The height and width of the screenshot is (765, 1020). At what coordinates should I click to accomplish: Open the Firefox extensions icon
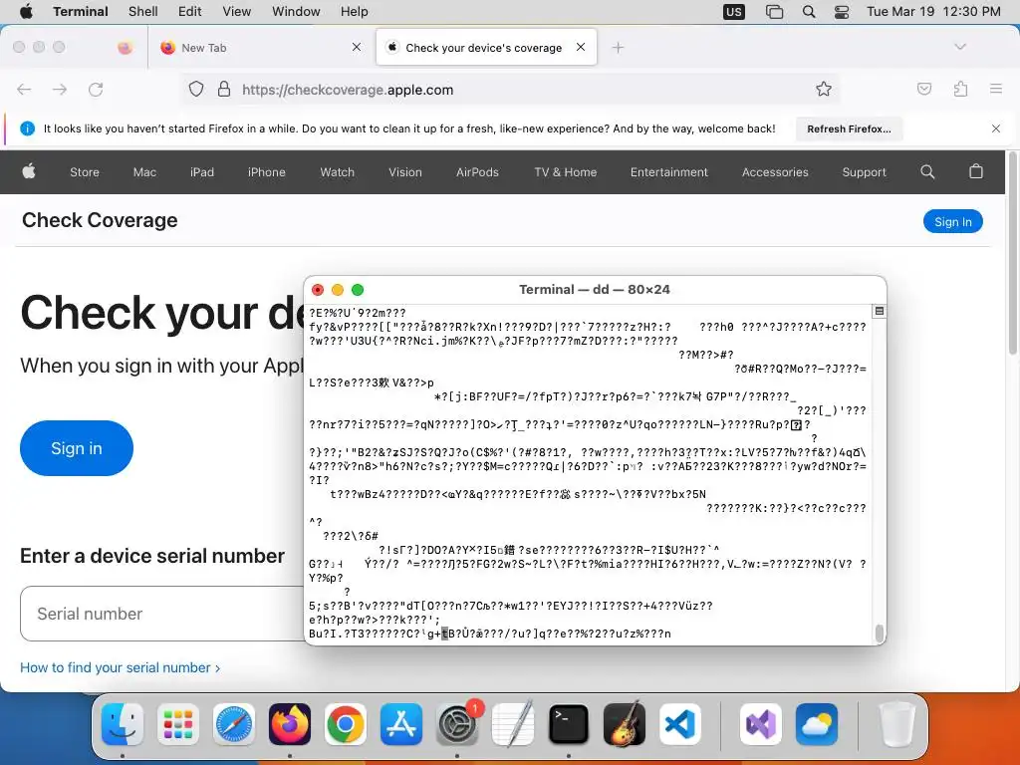(x=961, y=89)
